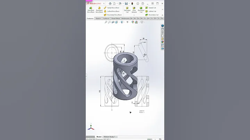Select the Boundary Cut tool
This screenshot has height=140, width=250.
152,15
